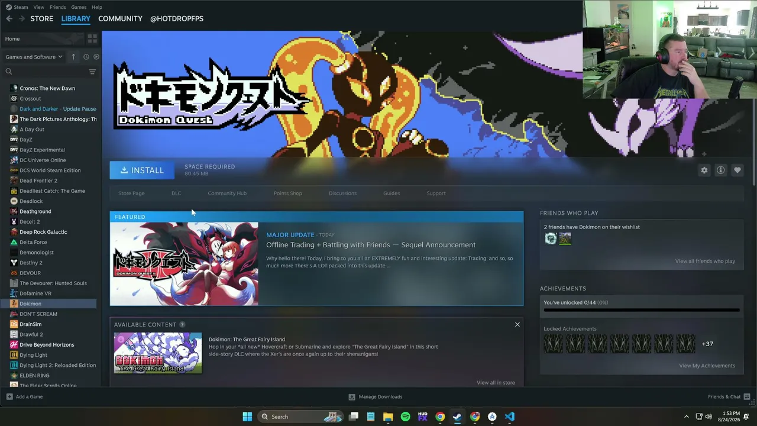The width and height of the screenshot is (757, 426).
Task: Open the Friends & Chat icon
Action: pyautogui.click(x=747, y=396)
